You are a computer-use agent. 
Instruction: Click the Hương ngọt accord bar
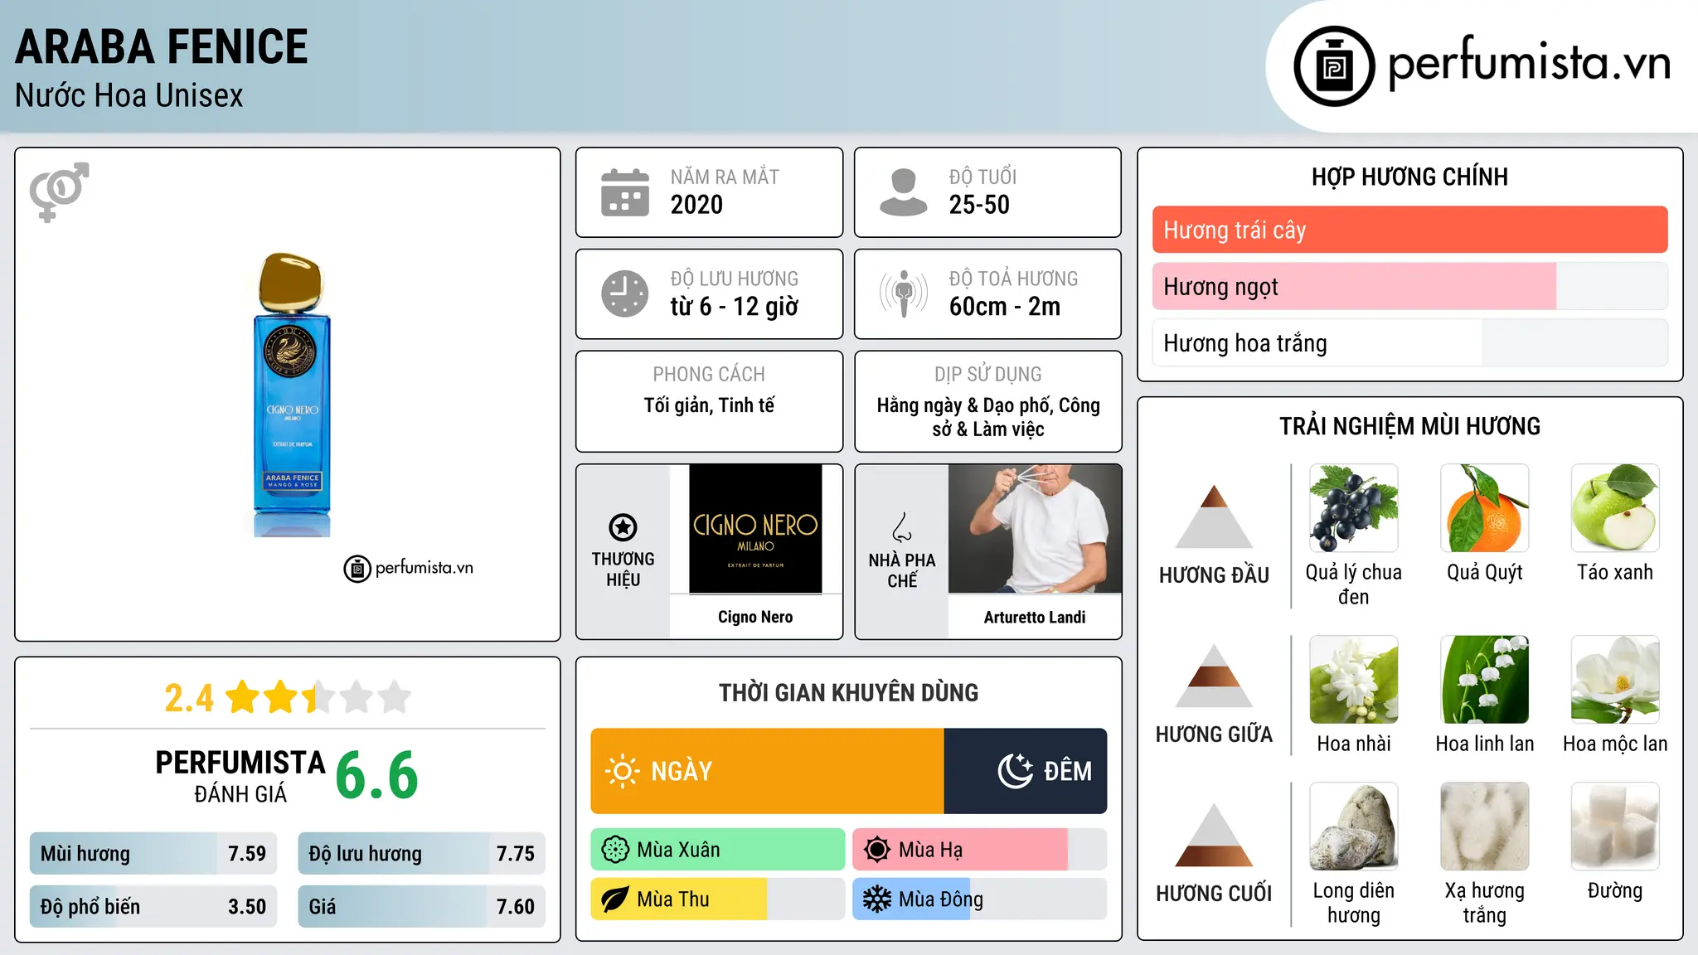(1409, 286)
